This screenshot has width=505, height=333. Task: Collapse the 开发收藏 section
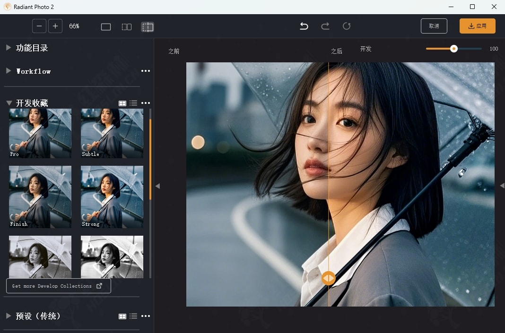pos(9,103)
